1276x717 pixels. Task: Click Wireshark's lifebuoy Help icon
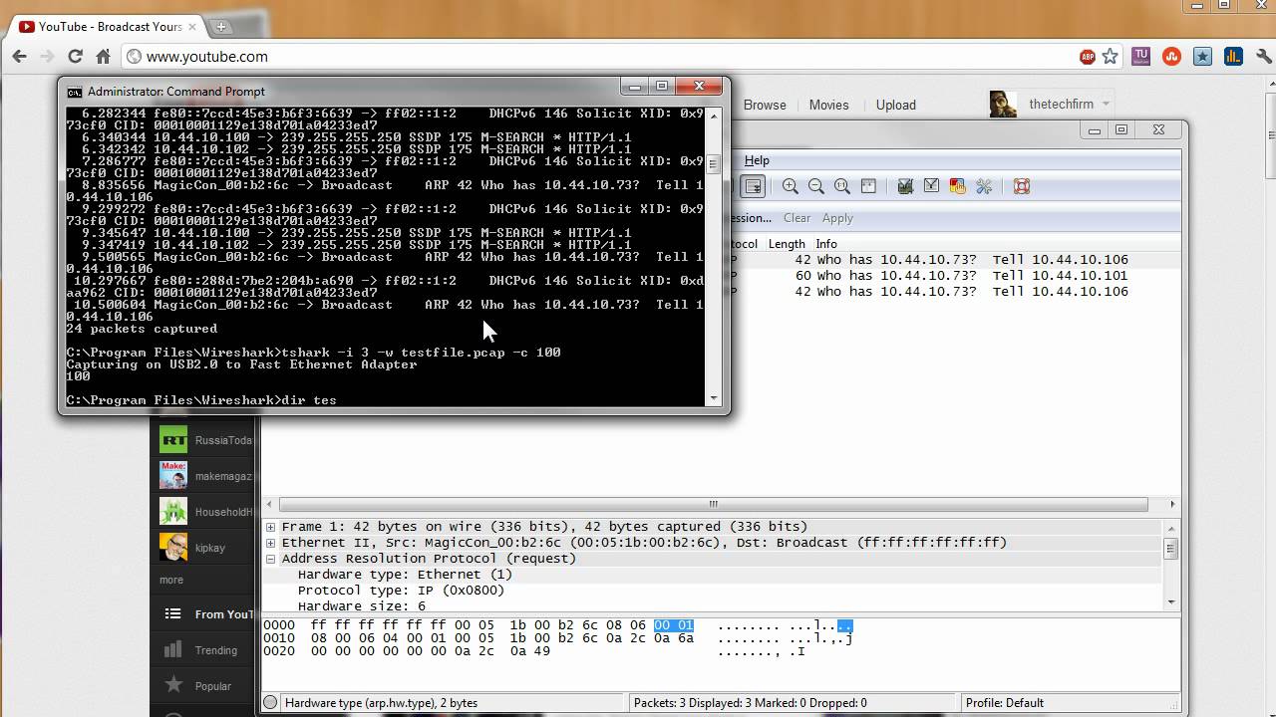click(x=1021, y=186)
